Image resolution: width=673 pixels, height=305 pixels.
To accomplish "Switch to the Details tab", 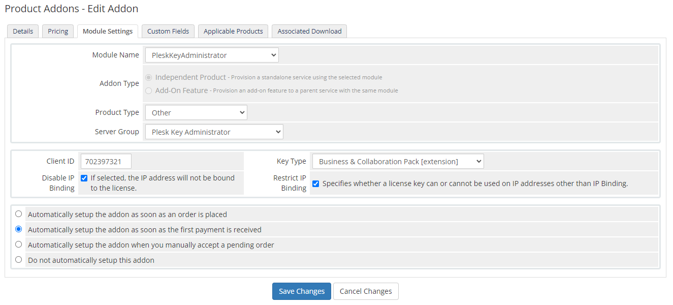I will [22, 31].
